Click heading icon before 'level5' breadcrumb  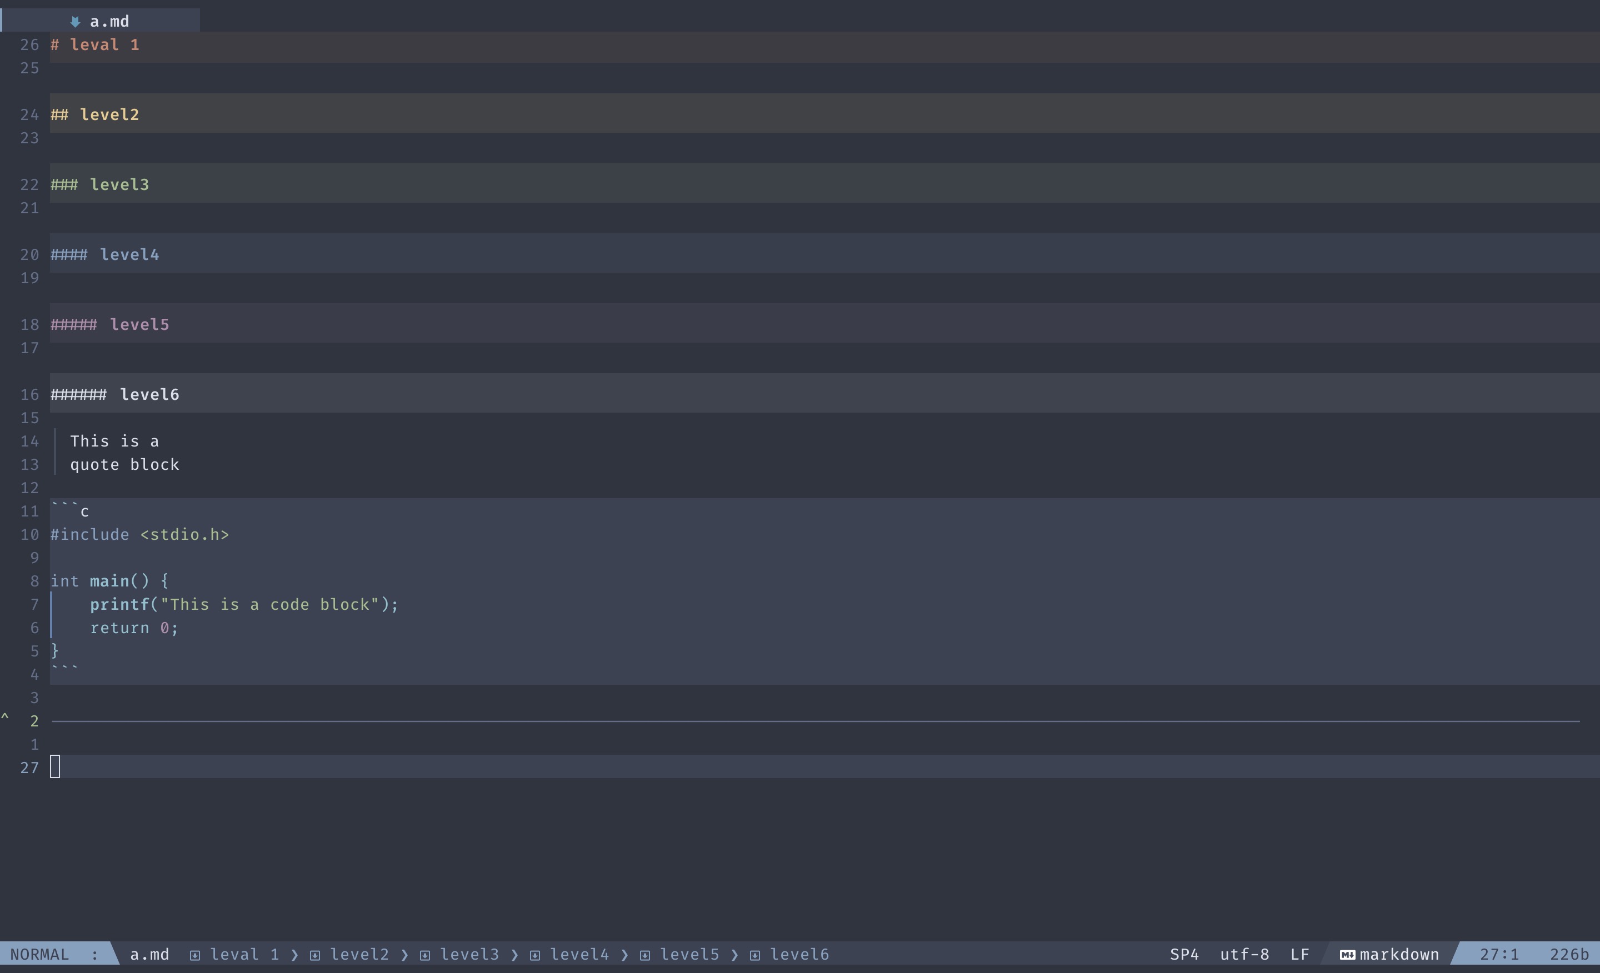(x=645, y=955)
